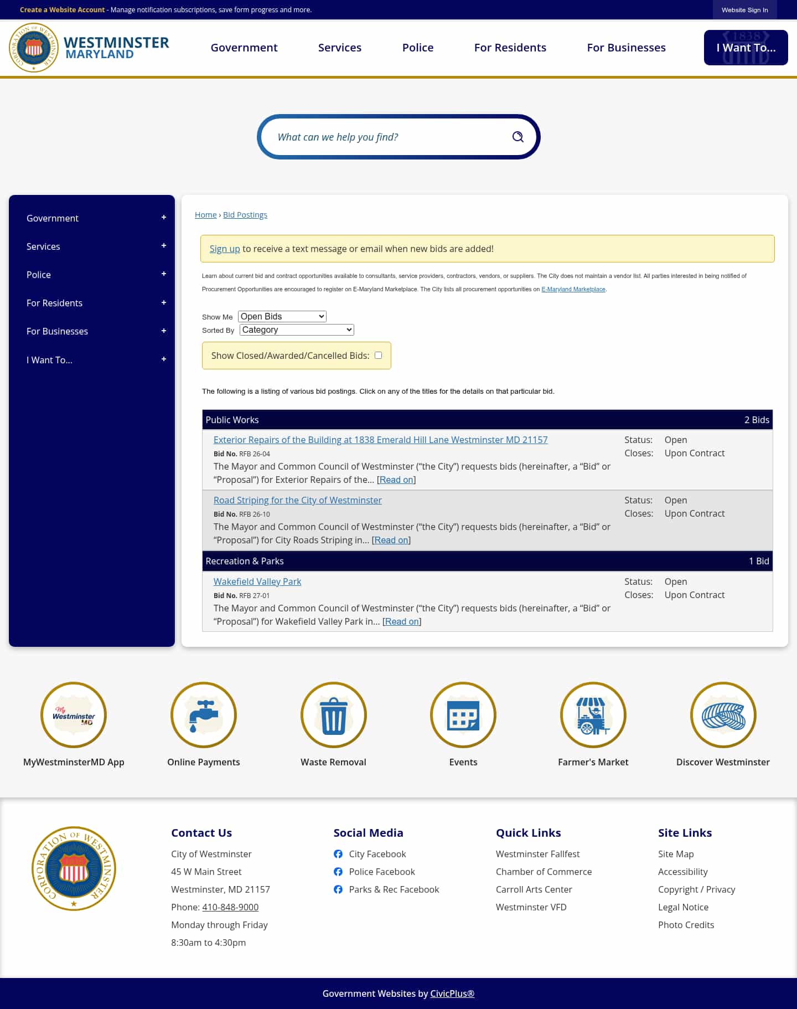This screenshot has height=1009, width=797.
Task: Open the Discover Westminster icon
Action: (x=723, y=715)
